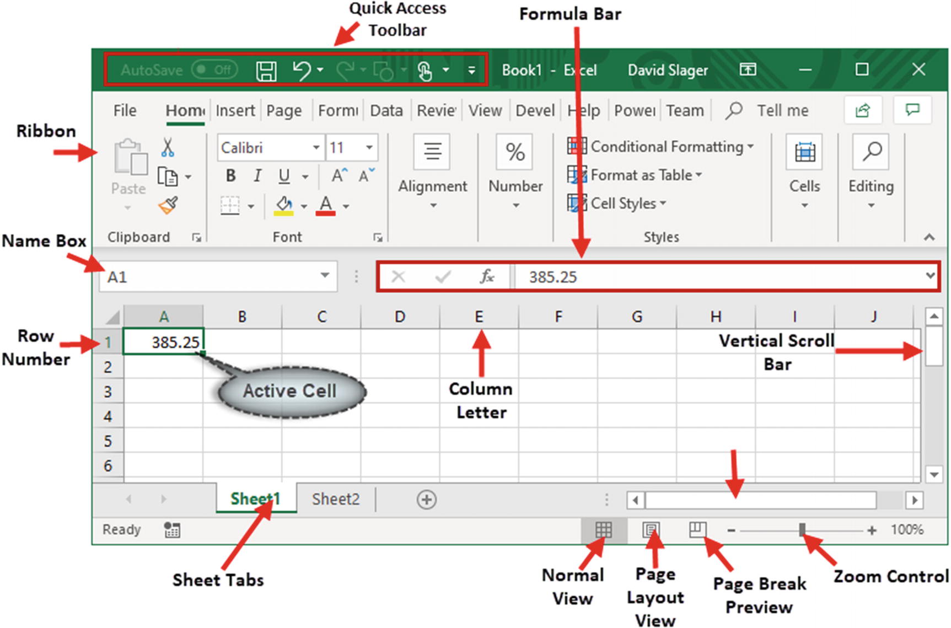Open the Format as Table dropdown
The image size is (951, 628).
pos(635,175)
